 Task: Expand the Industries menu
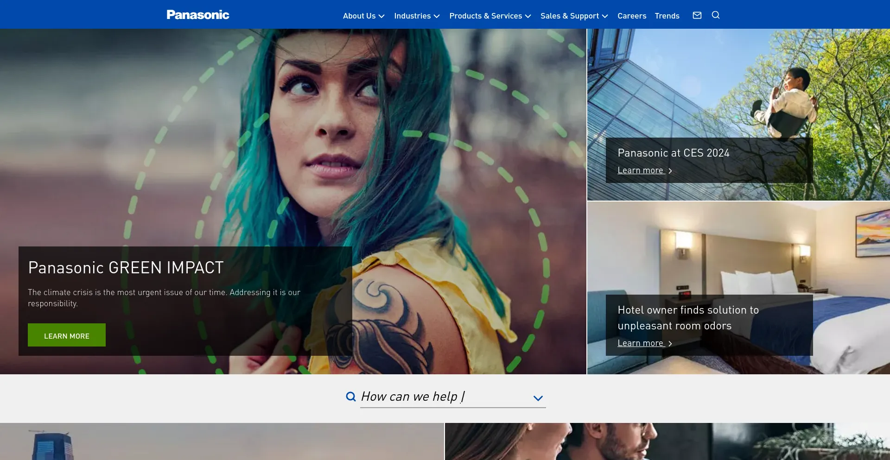(417, 16)
